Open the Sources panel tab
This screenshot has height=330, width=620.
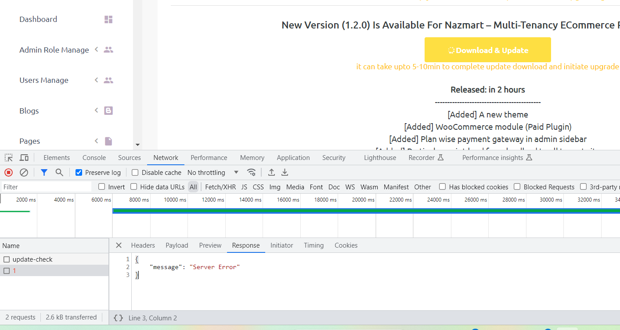click(x=130, y=158)
